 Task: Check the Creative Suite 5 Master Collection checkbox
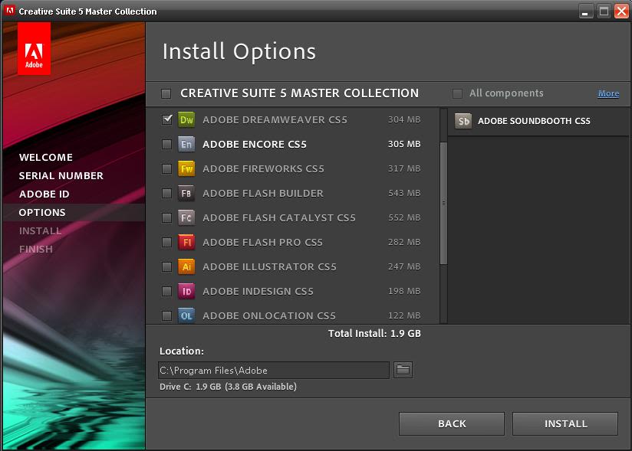tap(166, 93)
